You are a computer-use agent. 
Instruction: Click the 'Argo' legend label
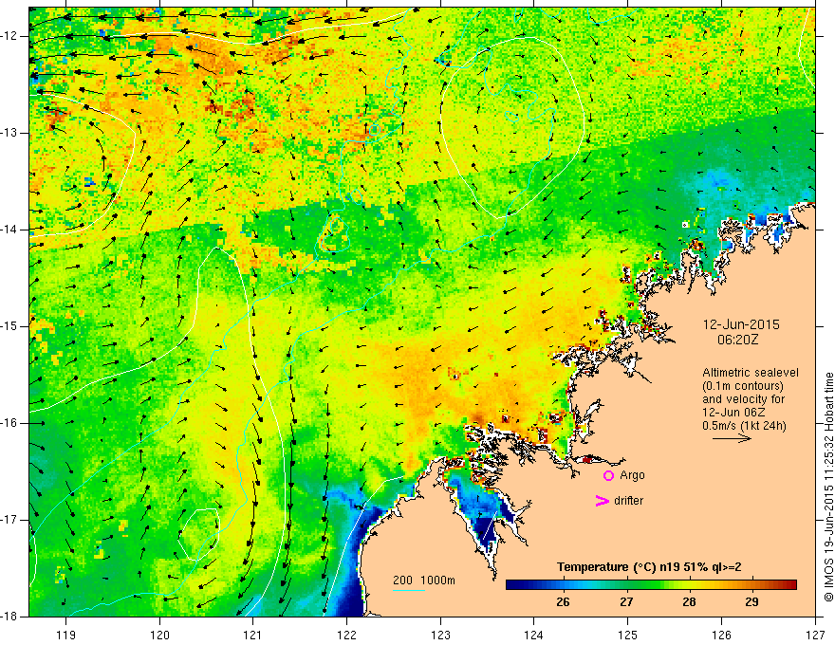(632, 475)
